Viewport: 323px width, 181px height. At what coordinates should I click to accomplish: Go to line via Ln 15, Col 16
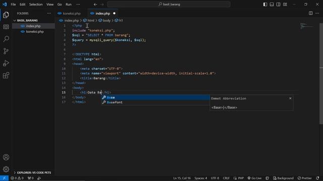tap(182, 178)
